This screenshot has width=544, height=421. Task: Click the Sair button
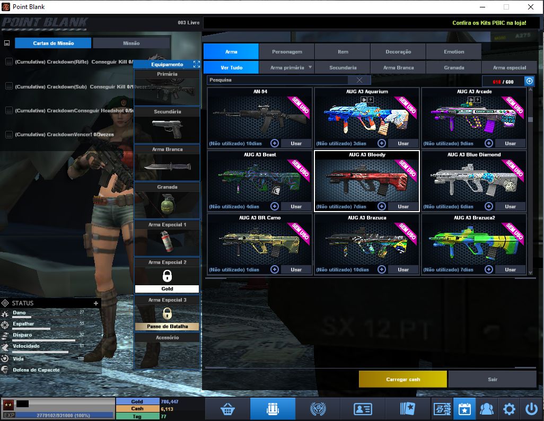point(493,379)
